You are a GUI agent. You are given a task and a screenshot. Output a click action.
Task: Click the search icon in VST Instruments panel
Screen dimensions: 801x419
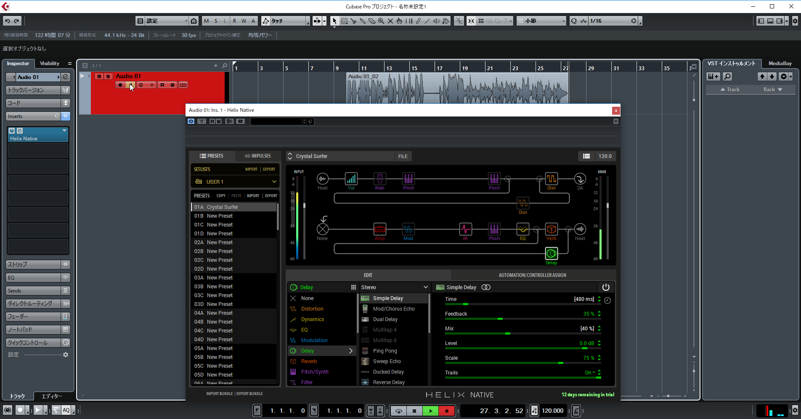(727, 76)
